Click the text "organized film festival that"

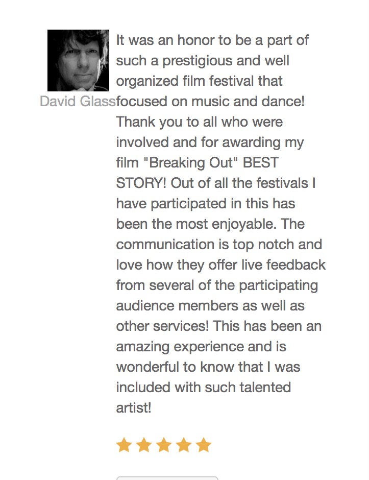point(199,81)
